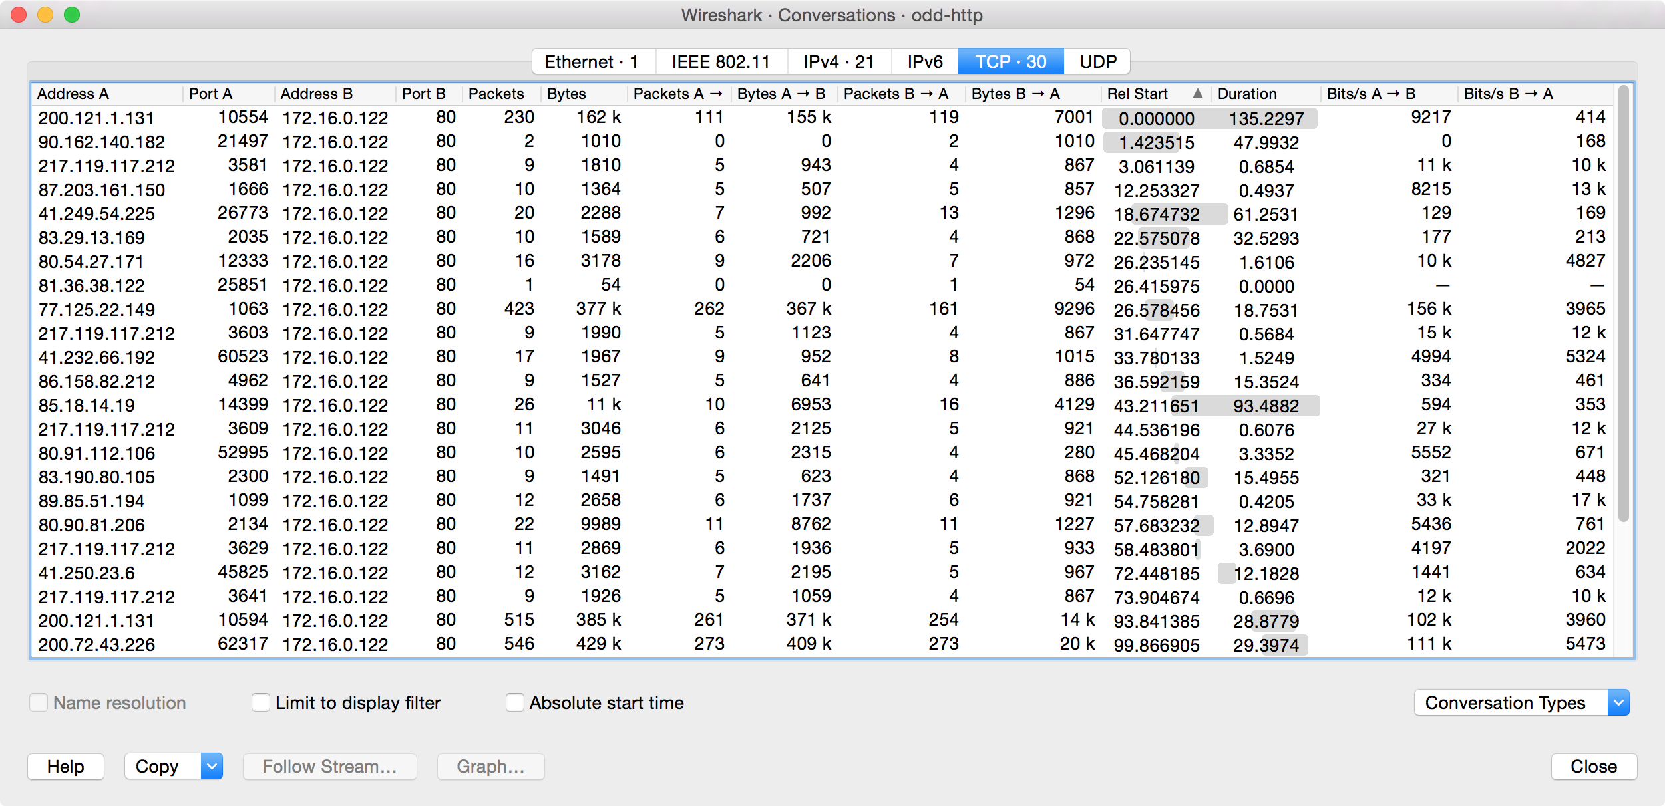The image size is (1665, 806).
Task: Click port 3609 of 217.119.117.212
Action: (x=248, y=428)
